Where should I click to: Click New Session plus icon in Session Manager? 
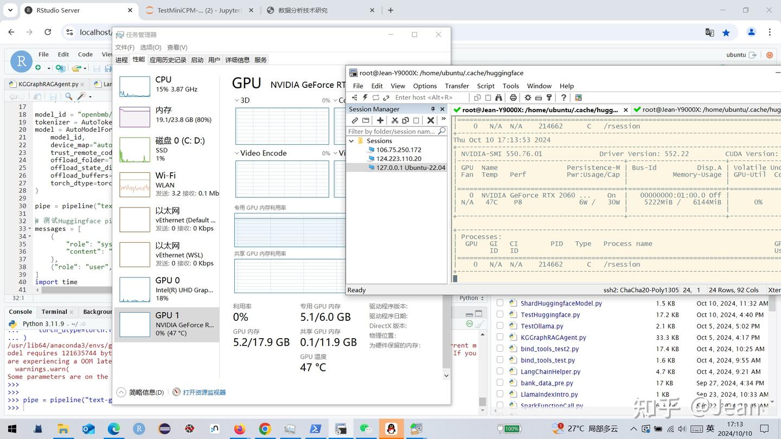coord(380,120)
